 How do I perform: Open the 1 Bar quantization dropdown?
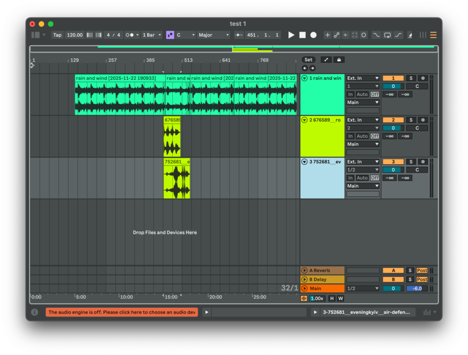pyautogui.click(x=152, y=35)
